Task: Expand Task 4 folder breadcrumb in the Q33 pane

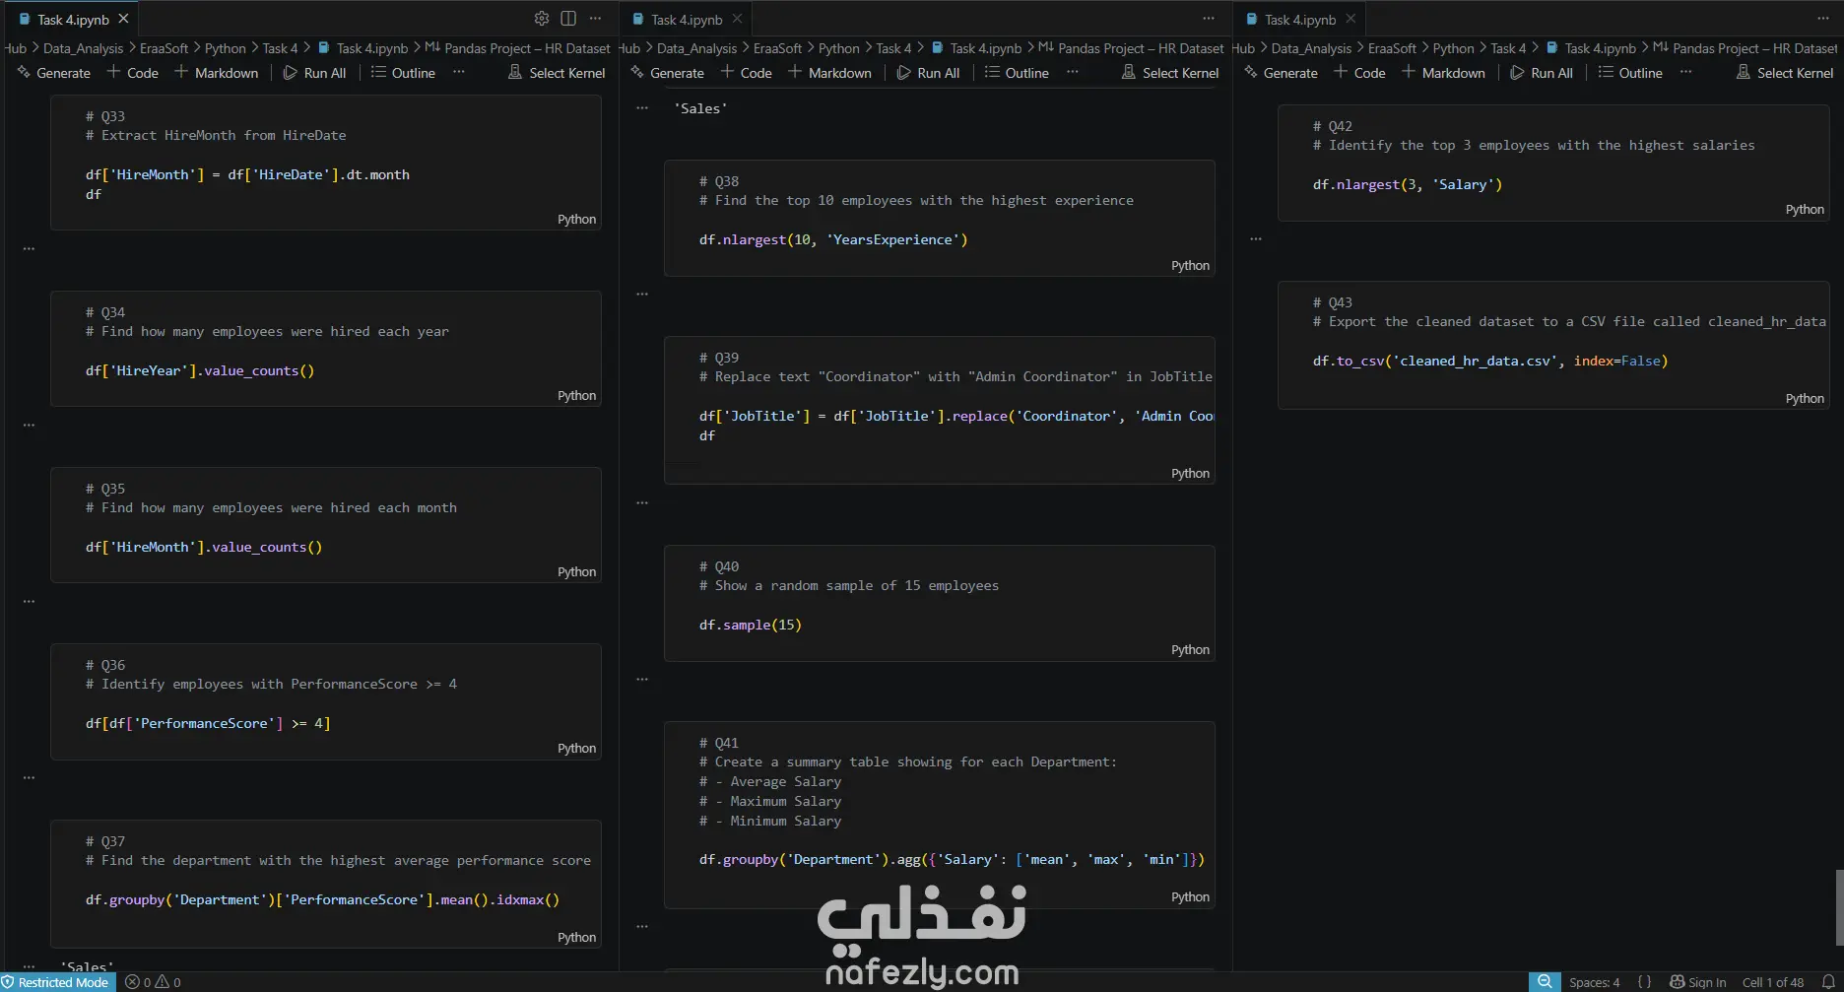Action: coord(280,48)
